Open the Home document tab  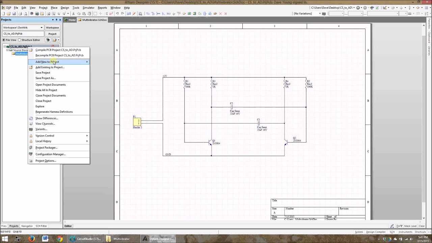click(x=71, y=20)
